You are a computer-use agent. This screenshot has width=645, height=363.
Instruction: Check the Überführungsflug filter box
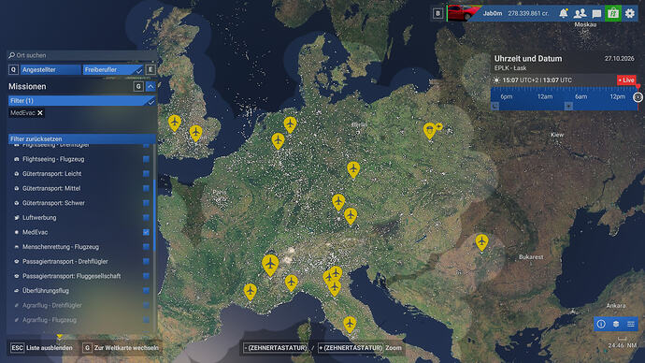click(x=146, y=291)
